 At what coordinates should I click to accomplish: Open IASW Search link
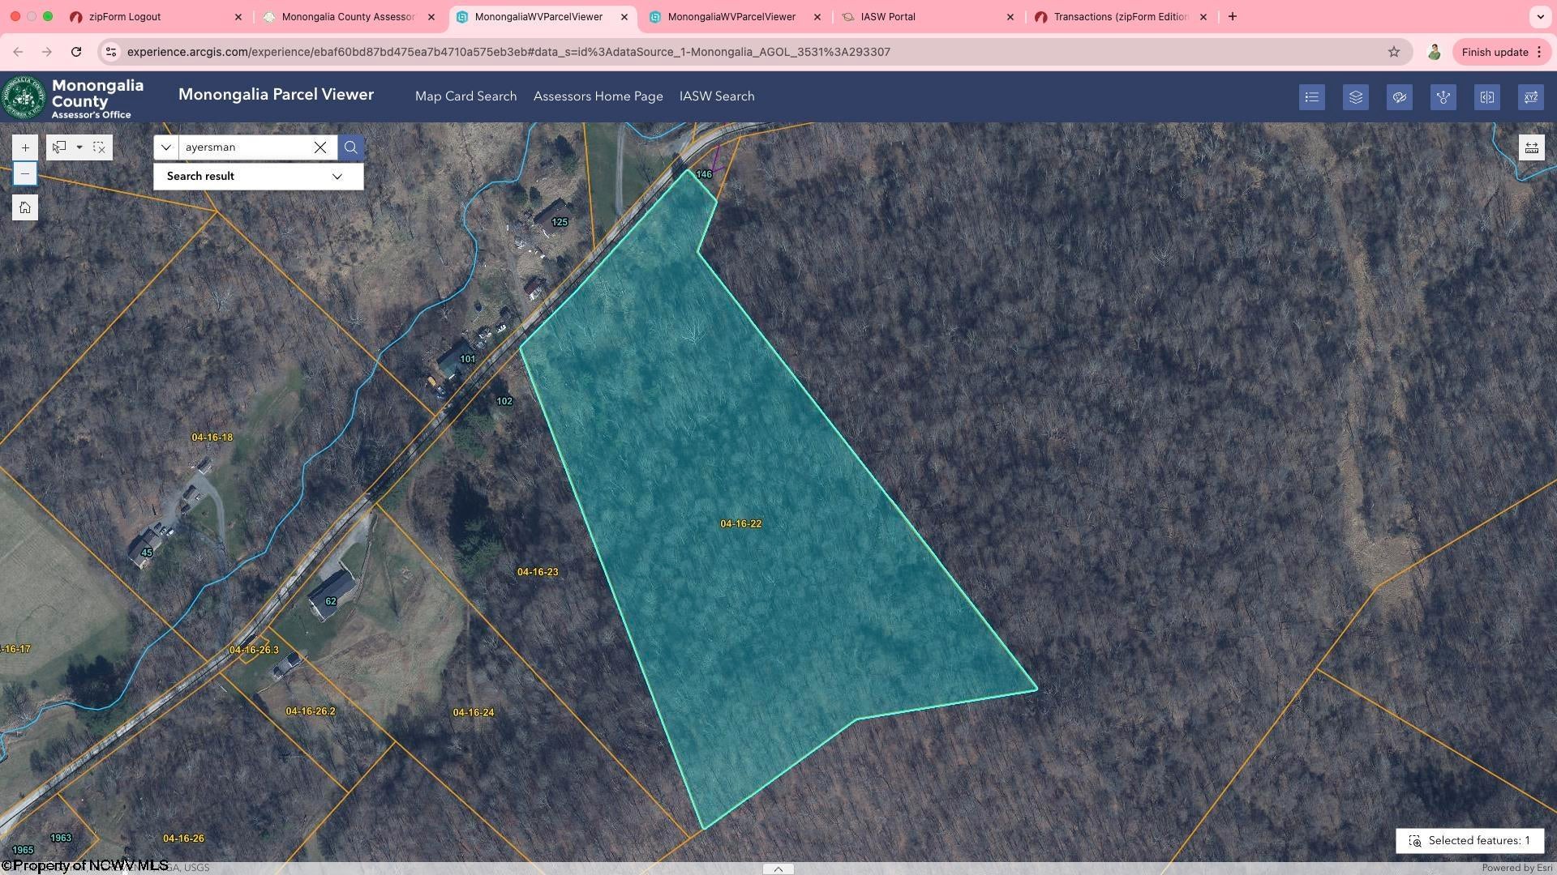tap(717, 96)
